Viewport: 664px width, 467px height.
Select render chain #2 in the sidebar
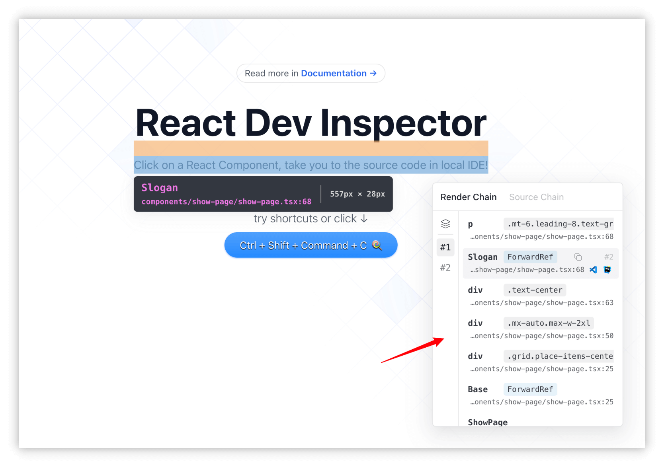pyautogui.click(x=445, y=267)
